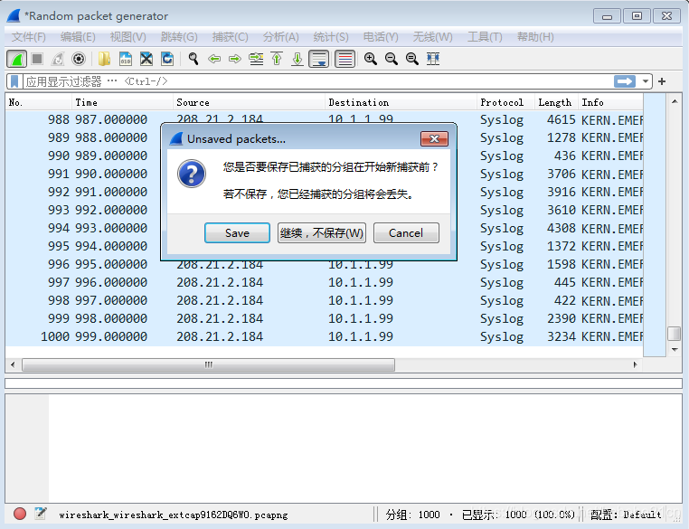Click horizontal scrollbar right arrow
The width and height of the screenshot is (689, 529).
point(635,364)
